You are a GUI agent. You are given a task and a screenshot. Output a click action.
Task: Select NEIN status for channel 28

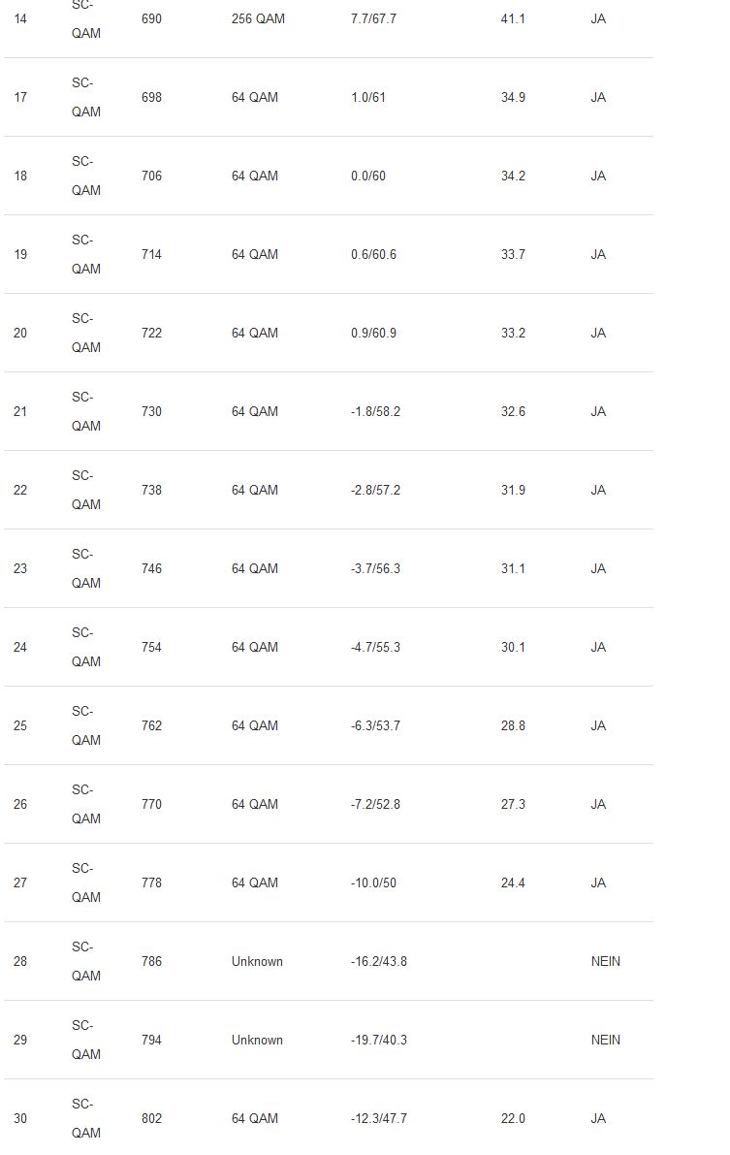click(x=605, y=961)
